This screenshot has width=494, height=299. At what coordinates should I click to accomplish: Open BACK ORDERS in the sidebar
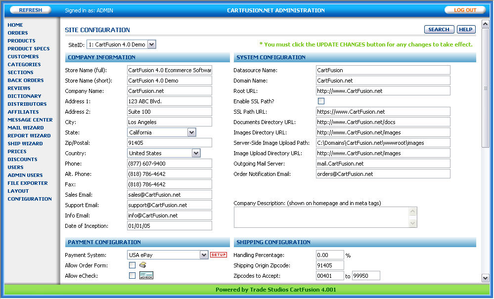pos(26,80)
